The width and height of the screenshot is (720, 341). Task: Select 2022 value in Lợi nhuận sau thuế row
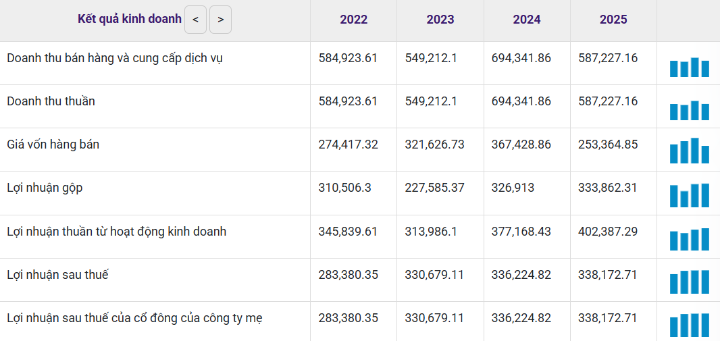coord(349,274)
